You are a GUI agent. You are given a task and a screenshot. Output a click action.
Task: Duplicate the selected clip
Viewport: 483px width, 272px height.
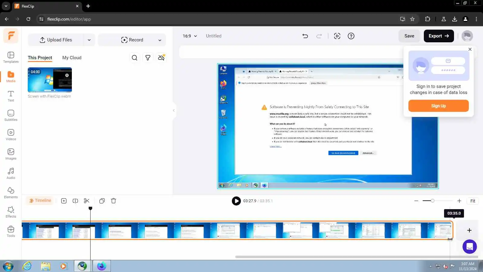click(102, 201)
